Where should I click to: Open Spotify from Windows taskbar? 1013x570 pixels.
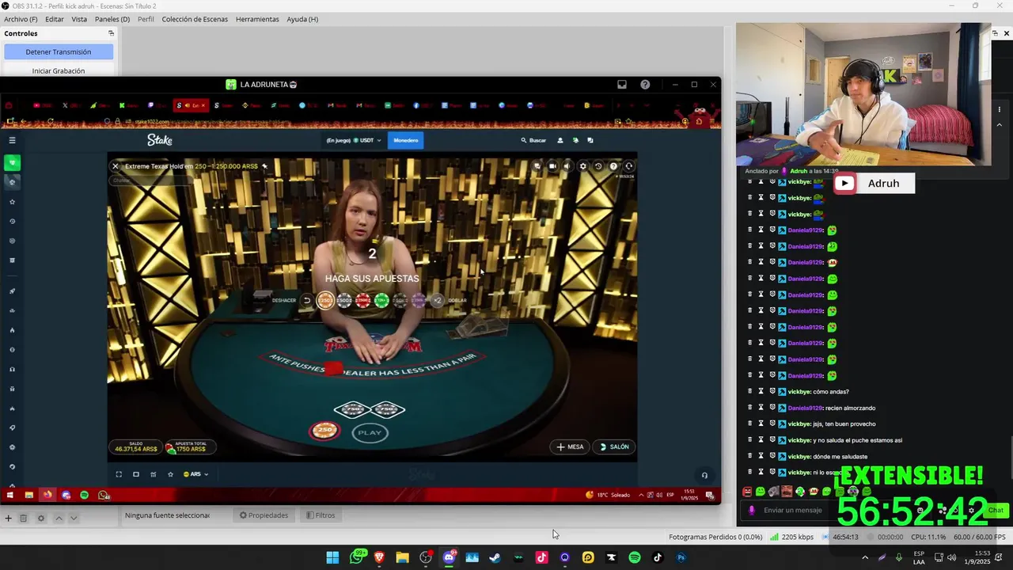pos(634,557)
